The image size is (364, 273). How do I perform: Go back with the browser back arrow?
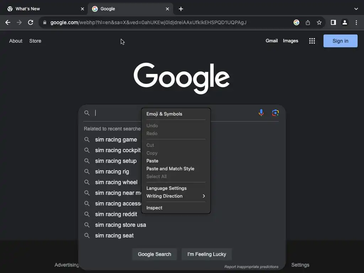tap(8, 22)
